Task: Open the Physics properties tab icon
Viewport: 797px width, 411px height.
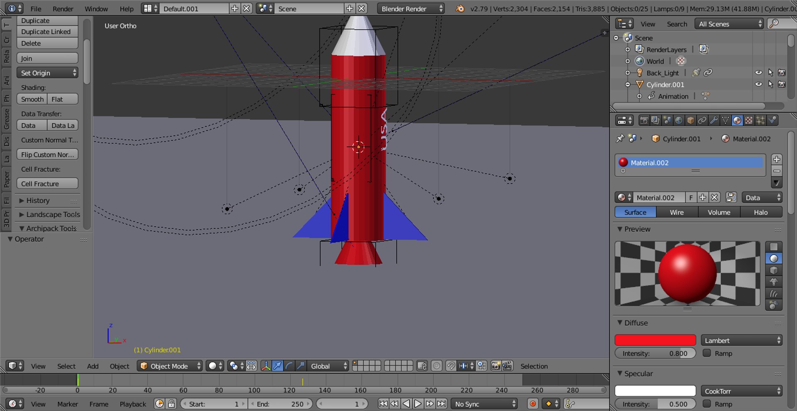Action: [x=772, y=121]
